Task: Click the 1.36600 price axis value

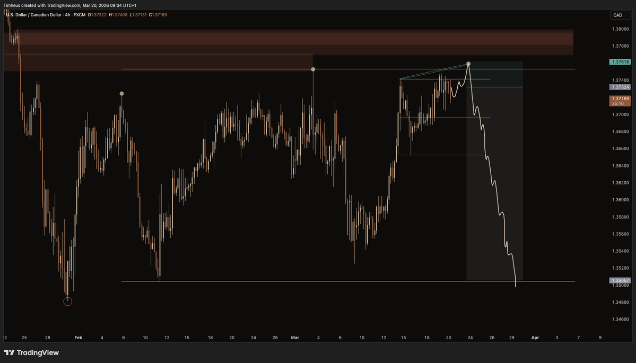Action: pyautogui.click(x=621, y=148)
